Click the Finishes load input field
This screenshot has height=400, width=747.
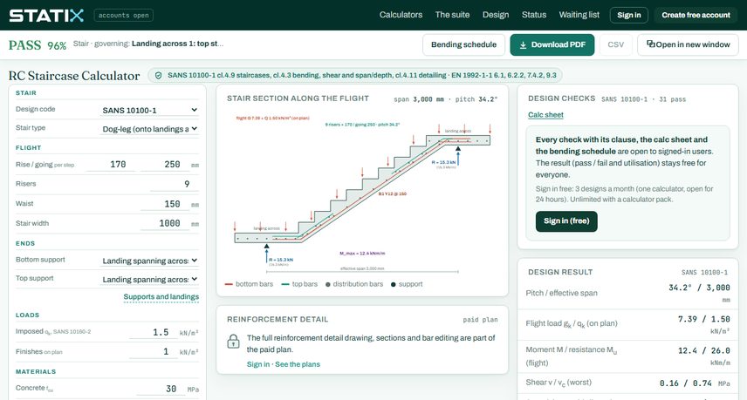point(153,352)
